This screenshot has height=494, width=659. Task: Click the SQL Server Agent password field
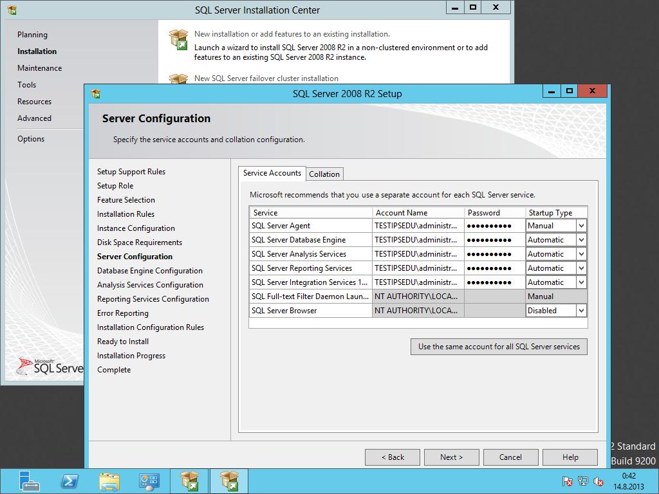click(x=495, y=226)
